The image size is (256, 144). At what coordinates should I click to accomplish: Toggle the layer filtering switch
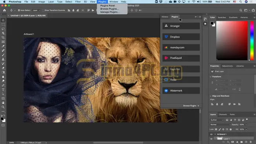(247, 119)
